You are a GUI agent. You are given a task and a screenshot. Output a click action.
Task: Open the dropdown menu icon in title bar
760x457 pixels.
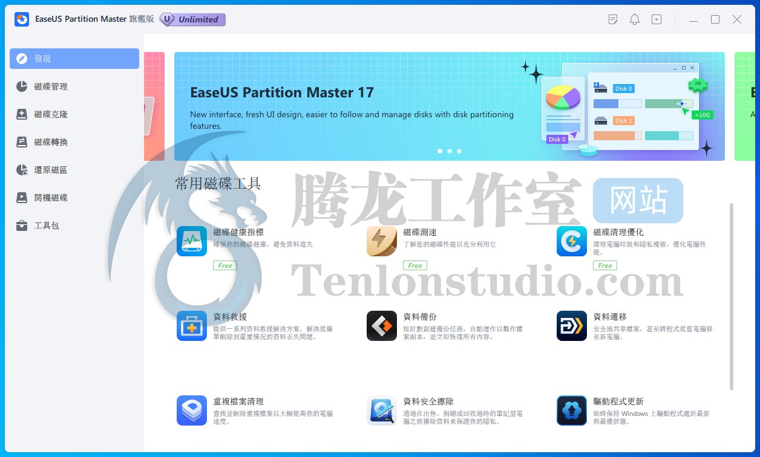coord(657,19)
